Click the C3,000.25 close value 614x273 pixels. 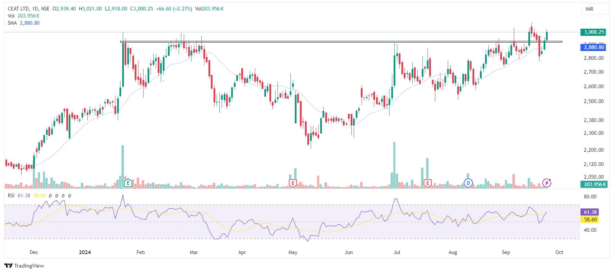point(141,9)
